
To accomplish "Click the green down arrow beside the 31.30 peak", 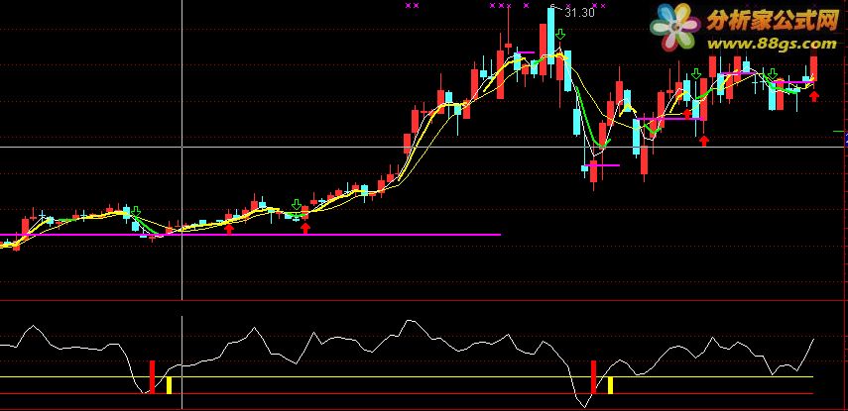I will [x=560, y=35].
